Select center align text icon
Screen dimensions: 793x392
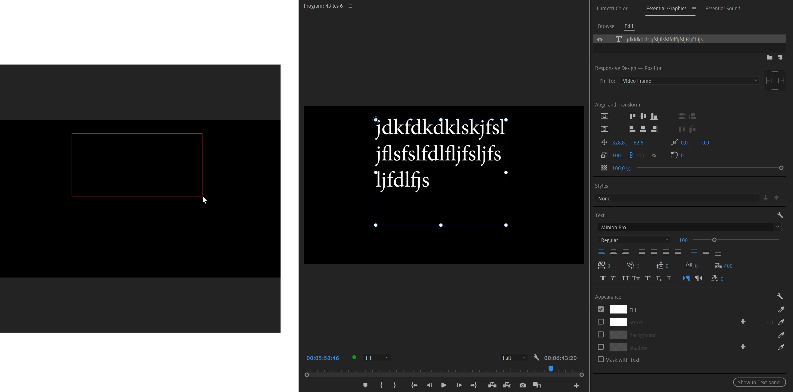pos(613,253)
